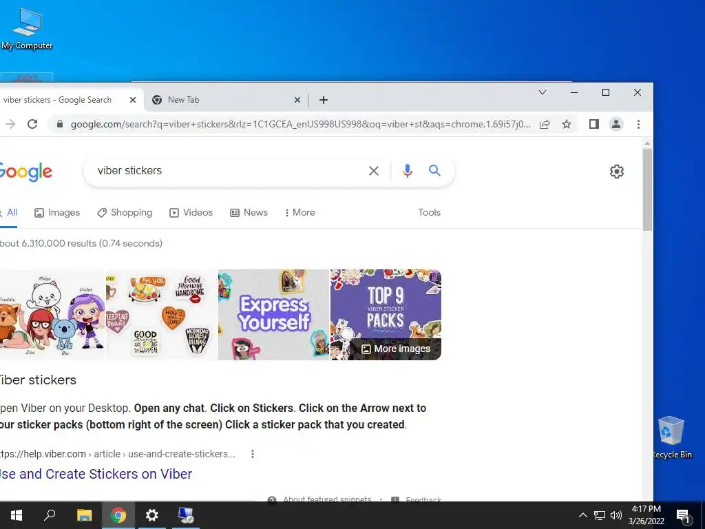Click the result count text '6,310,000 results'
The width and height of the screenshot is (705, 529).
(59, 243)
